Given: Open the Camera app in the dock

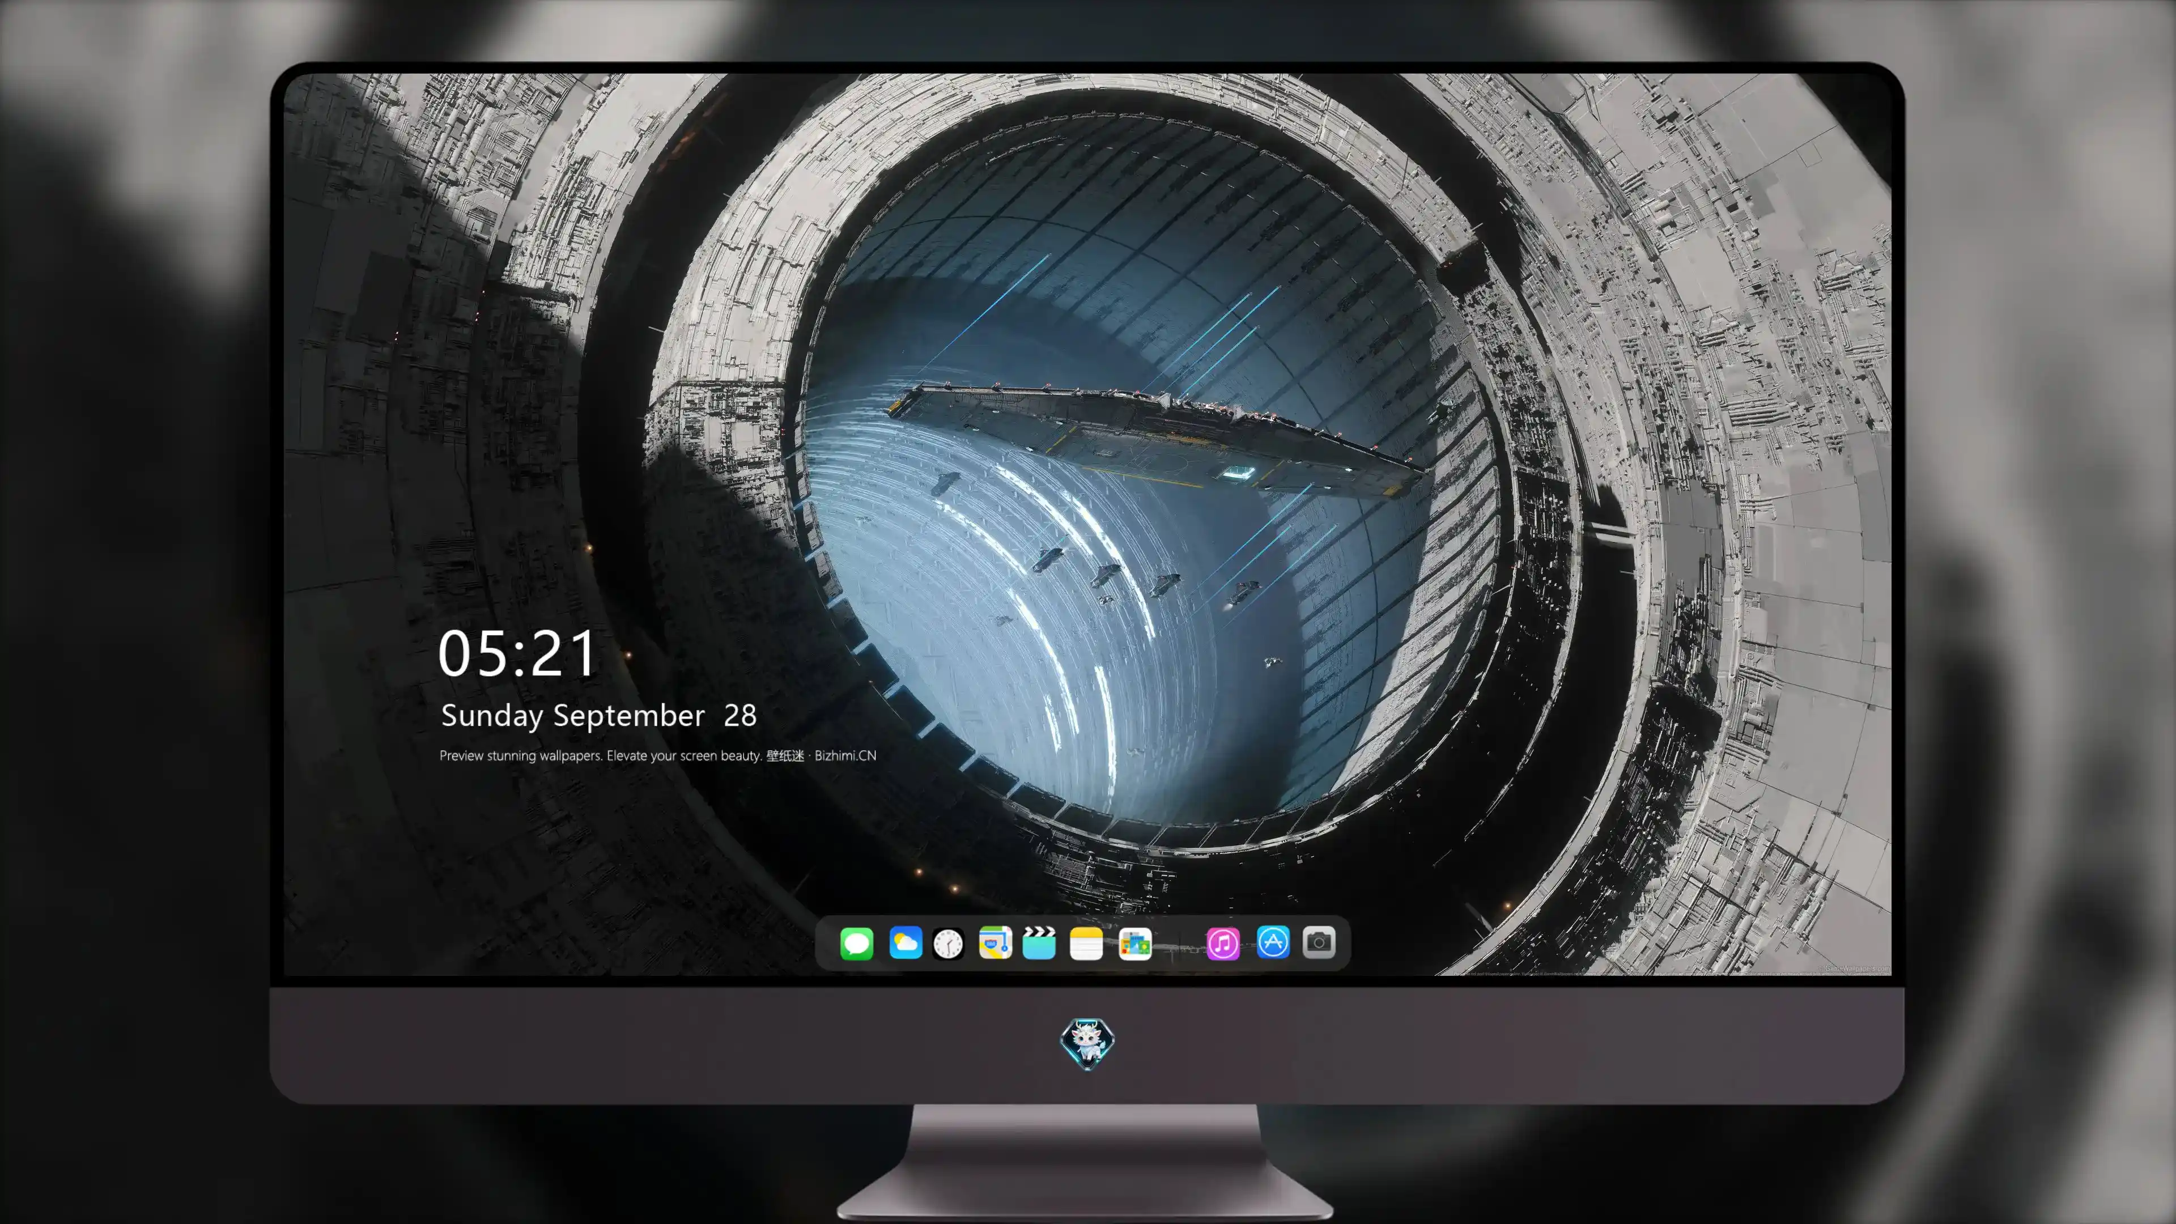Looking at the screenshot, I should (1319, 942).
